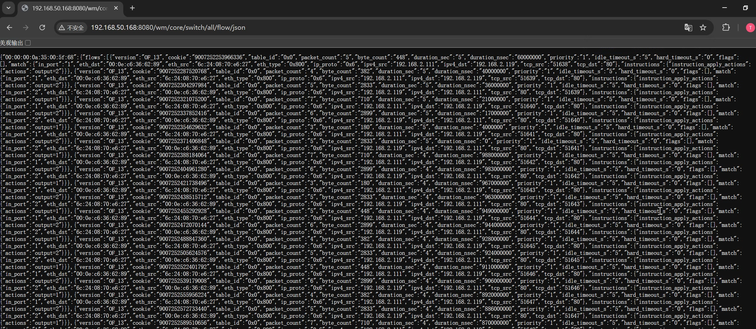Click the 美观输出 label text
This screenshot has width=756, height=329.
pyautogui.click(x=12, y=43)
